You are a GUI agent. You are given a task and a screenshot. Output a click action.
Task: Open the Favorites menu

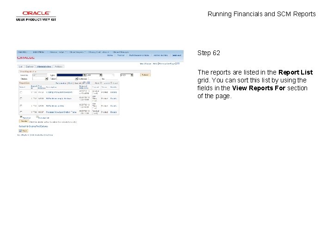point(22,52)
